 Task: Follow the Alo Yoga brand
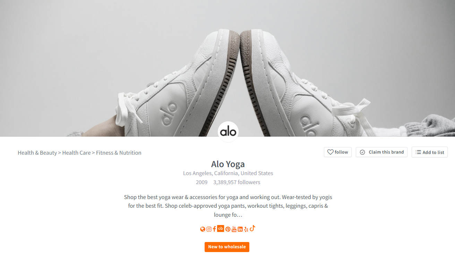pyautogui.click(x=338, y=152)
